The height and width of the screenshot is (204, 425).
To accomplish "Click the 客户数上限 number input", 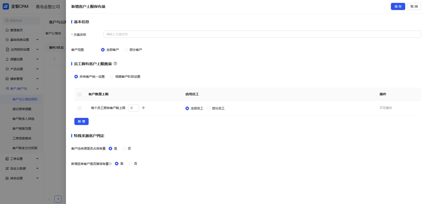I will click(x=133, y=108).
